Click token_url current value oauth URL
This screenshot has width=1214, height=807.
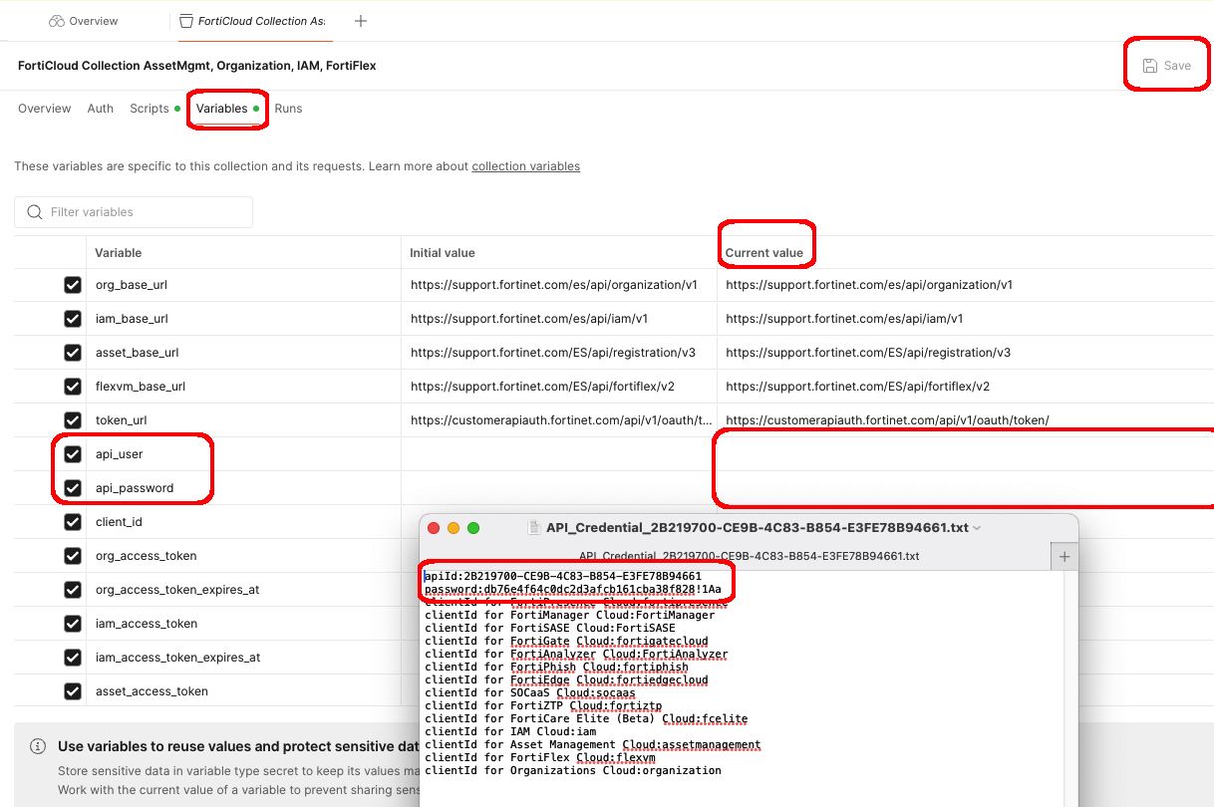[887, 420]
